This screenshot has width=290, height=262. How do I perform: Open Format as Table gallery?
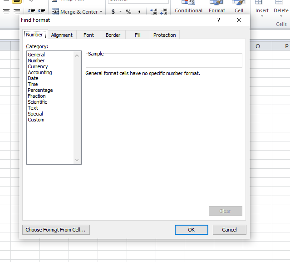(217, 7)
